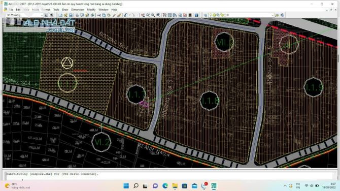The height and width of the screenshot is (191, 340).
Task: Save the drawing with the disk icon
Action: tap(71, 15)
